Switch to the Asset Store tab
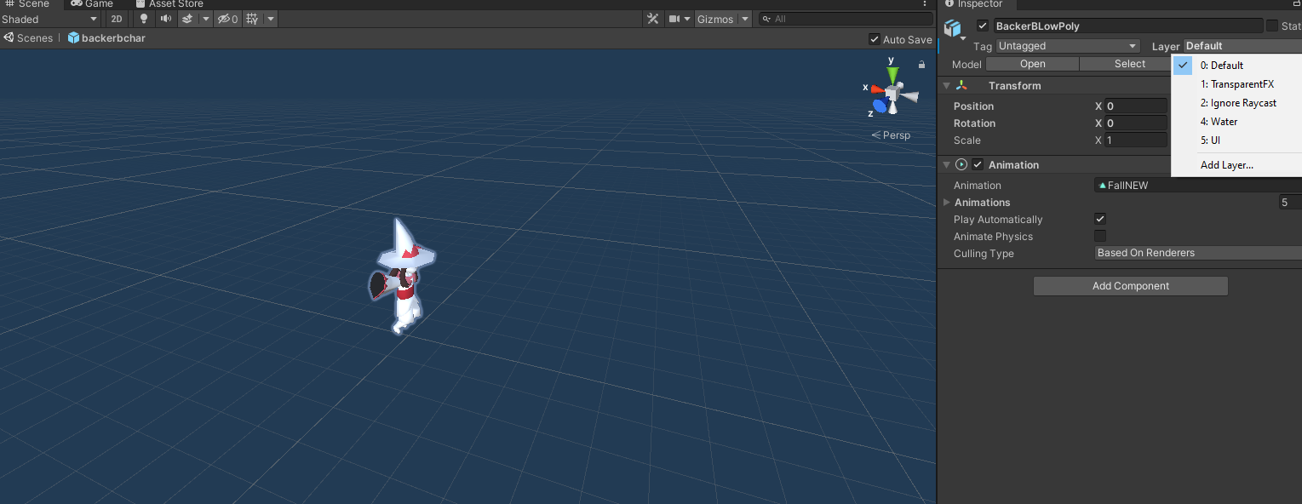The image size is (1302, 504). point(169,4)
